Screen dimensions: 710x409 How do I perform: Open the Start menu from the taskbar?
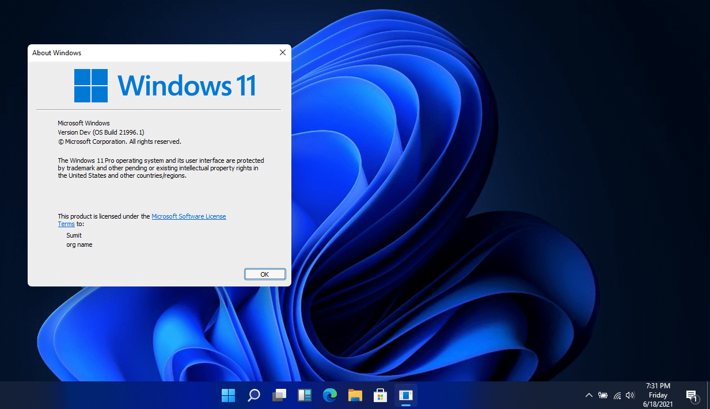(228, 395)
